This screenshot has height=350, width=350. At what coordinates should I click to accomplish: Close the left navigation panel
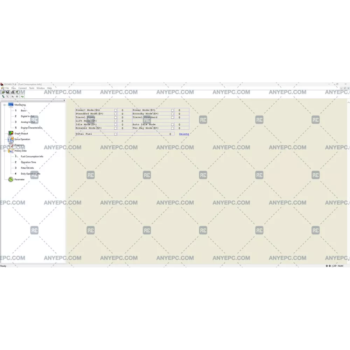click(64, 100)
